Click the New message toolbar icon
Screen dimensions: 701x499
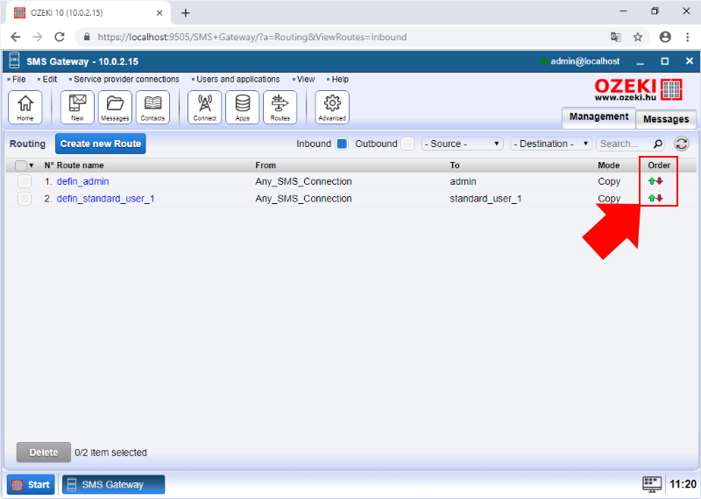(77, 107)
